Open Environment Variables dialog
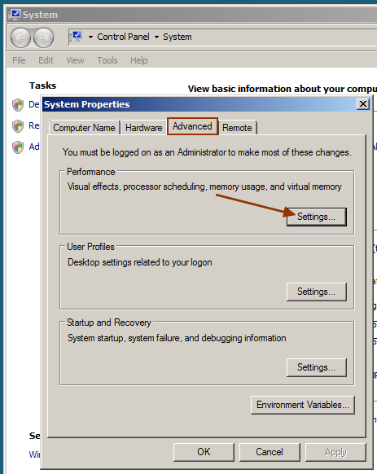Viewport: 377px width, 474px height. (303, 405)
